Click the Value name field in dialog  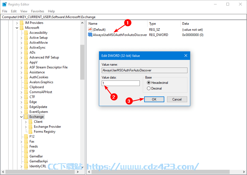point(144,70)
